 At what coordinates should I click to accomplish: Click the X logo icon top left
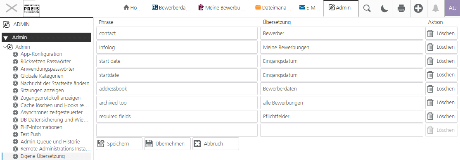click(12, 8)
